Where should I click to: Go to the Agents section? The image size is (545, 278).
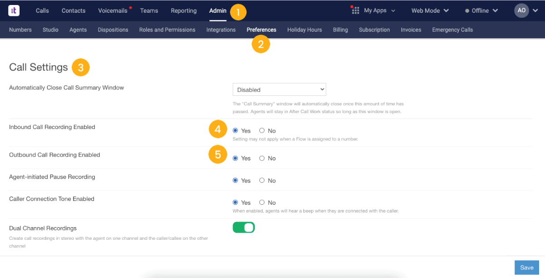78,30
